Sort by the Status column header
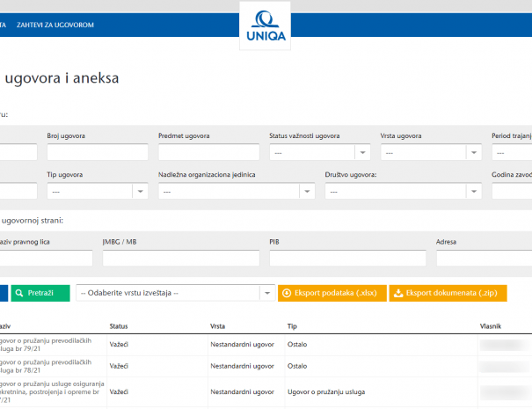This screenshot has width=532, height=409. point(119,325)
